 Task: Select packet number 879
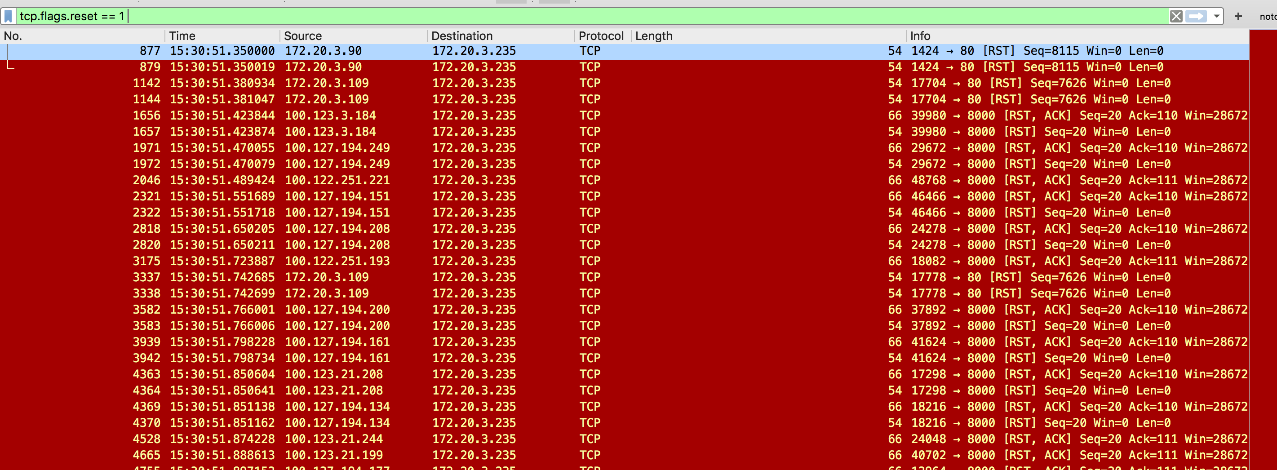(x=625, y=67)
